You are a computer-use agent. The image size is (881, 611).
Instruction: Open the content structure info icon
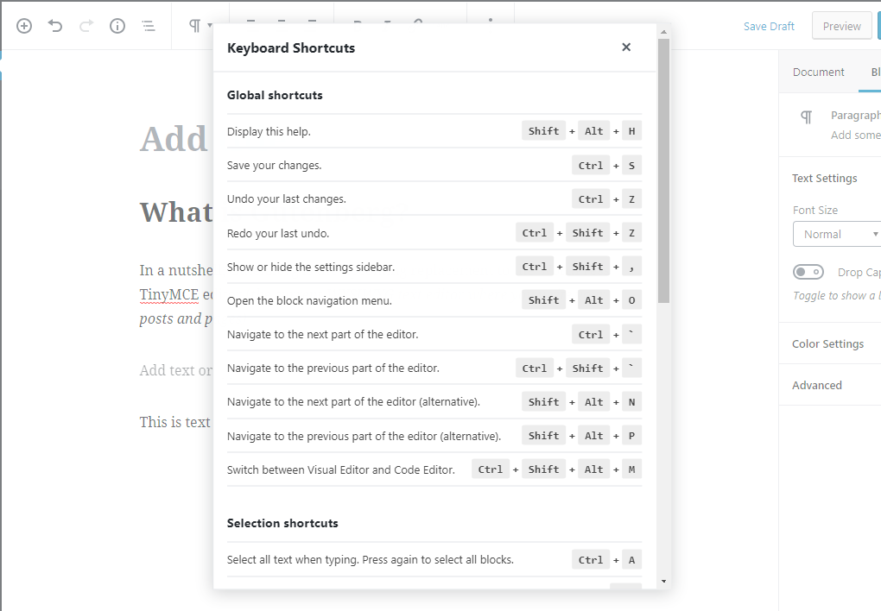117,26
